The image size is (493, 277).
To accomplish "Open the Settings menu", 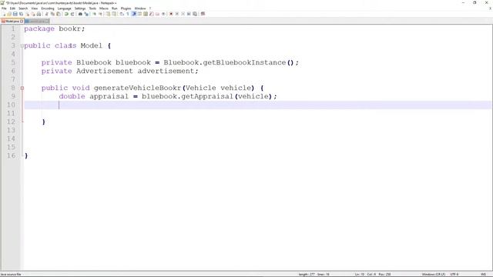I will click(80, 8).
